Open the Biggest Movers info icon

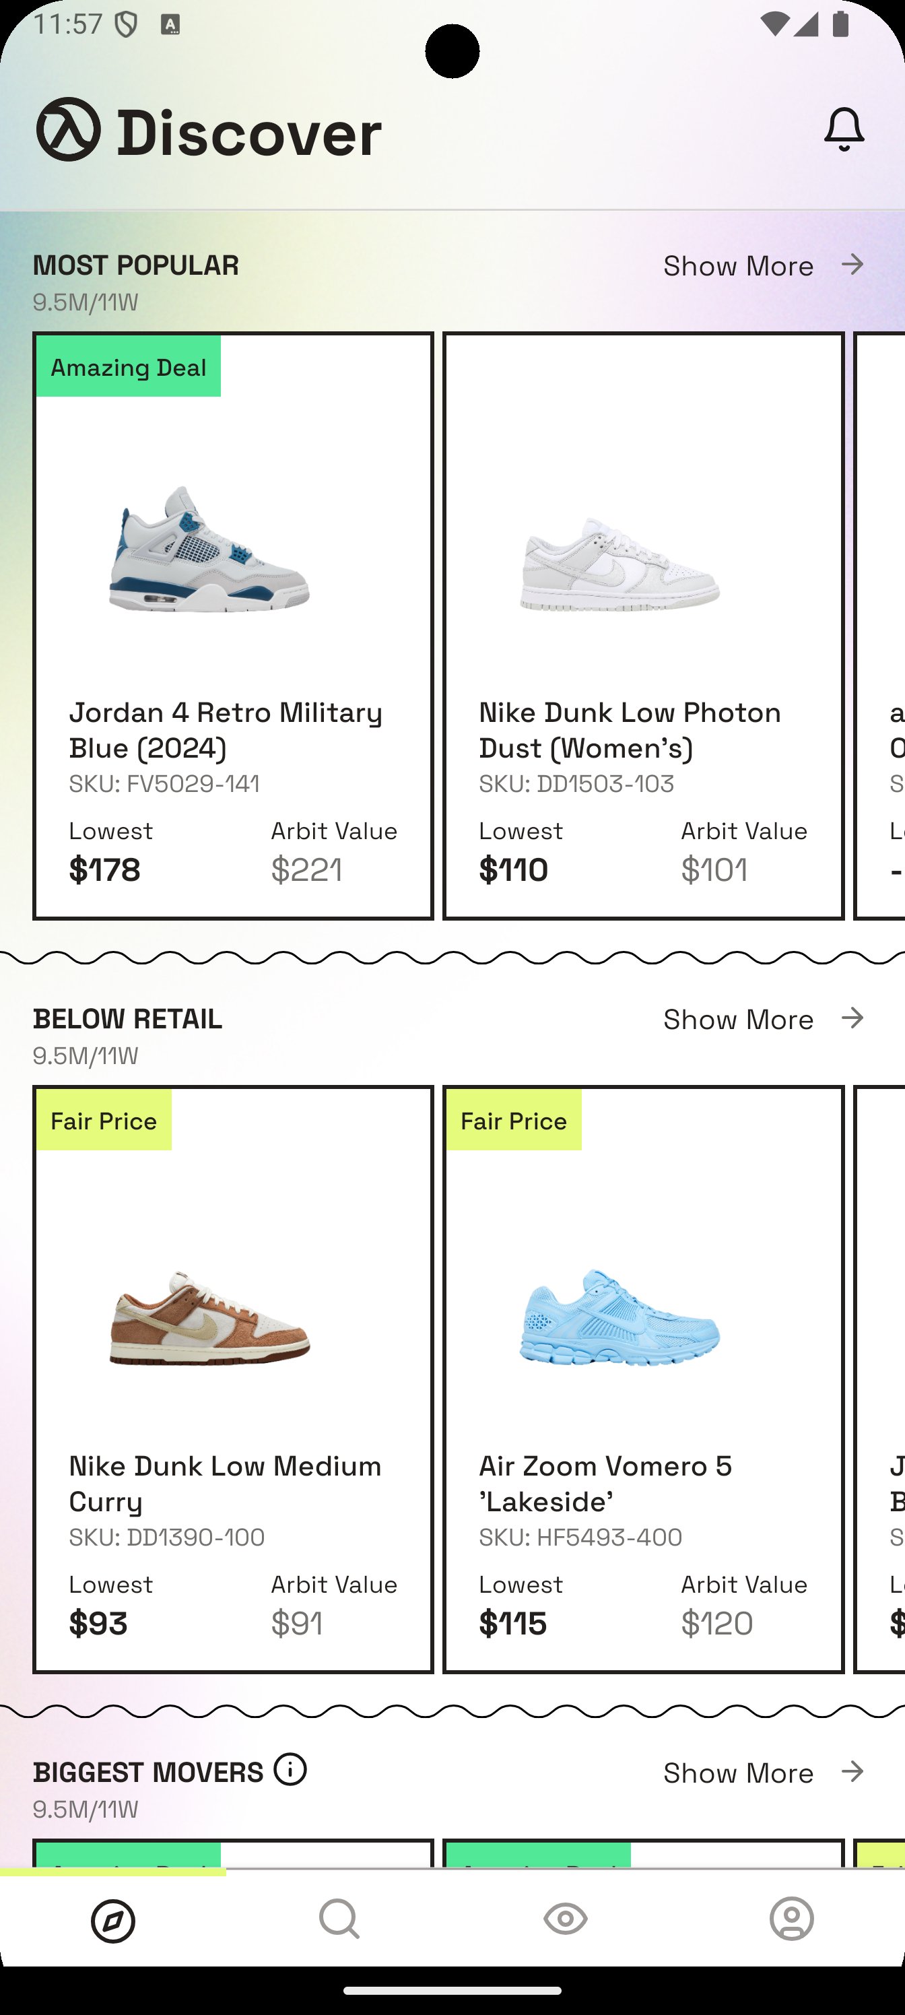pos(290,1769)
